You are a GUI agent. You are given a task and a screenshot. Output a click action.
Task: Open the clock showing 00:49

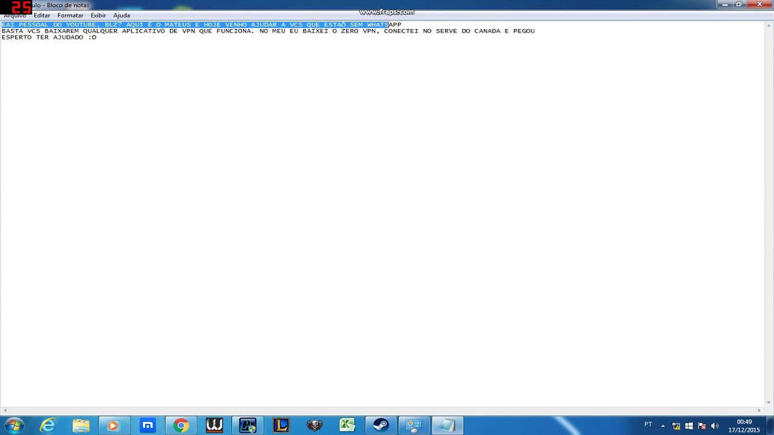tap(744, 426)
